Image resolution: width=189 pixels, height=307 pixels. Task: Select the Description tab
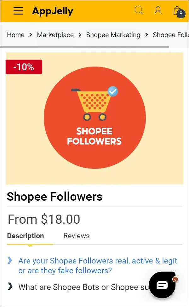coord(26,236)
